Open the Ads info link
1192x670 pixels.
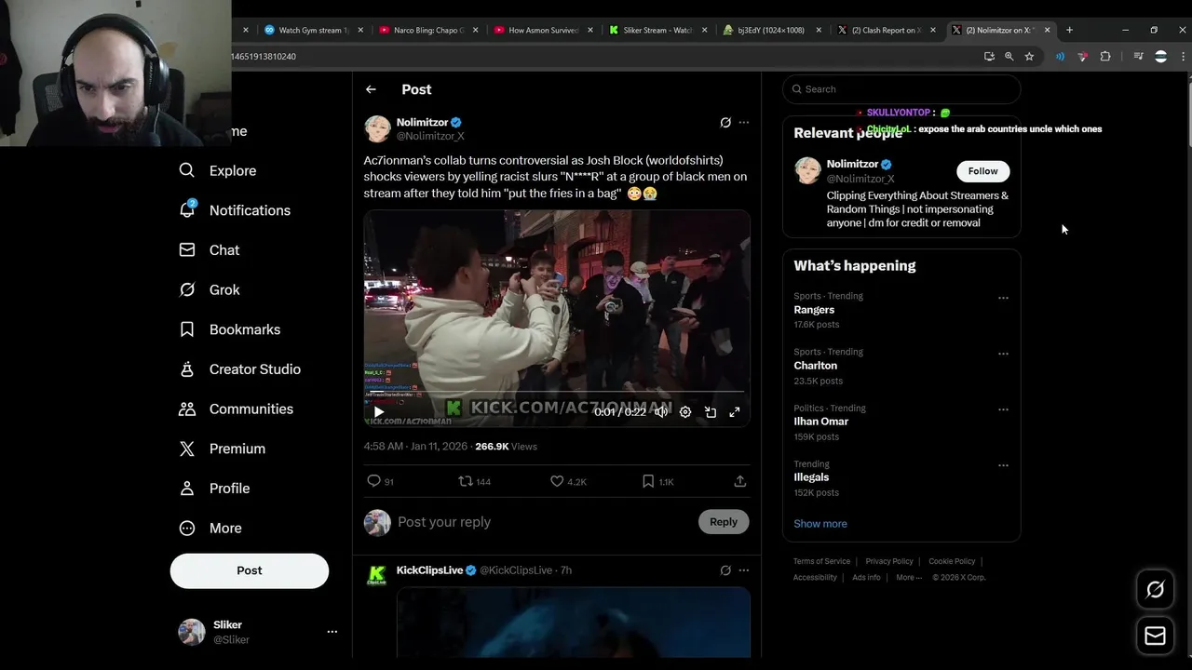[x=866, y=577]
